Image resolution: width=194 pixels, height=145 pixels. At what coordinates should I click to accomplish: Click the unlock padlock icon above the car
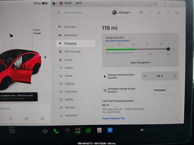pos(11,35)
